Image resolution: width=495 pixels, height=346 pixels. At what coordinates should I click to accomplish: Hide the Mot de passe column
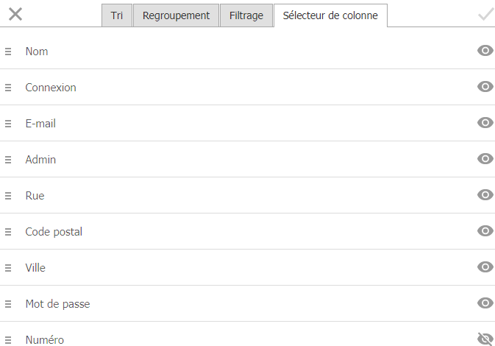coord(485,303)
